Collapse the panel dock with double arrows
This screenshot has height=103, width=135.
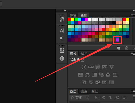(x=65, y=11)
